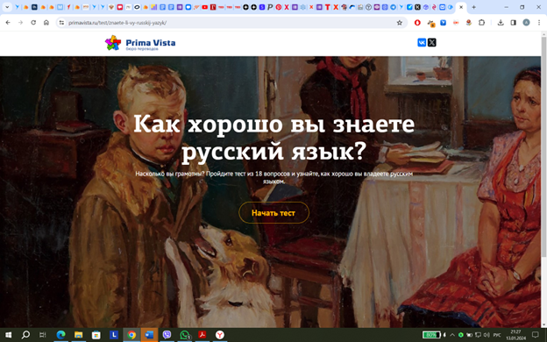Open the Opera extension icon in toolbar
This screenshot has width=547, height=342.
(x=417, y=23)
